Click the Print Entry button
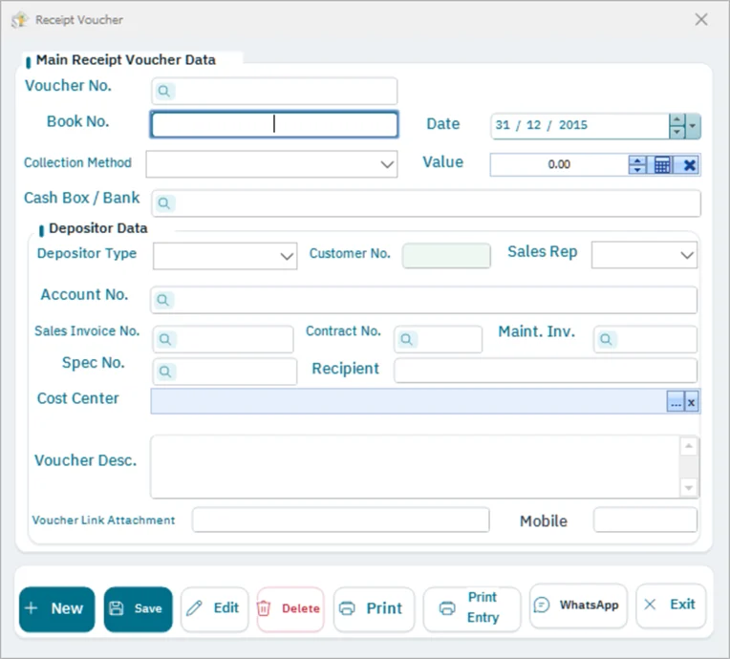 tap(472, 608)
